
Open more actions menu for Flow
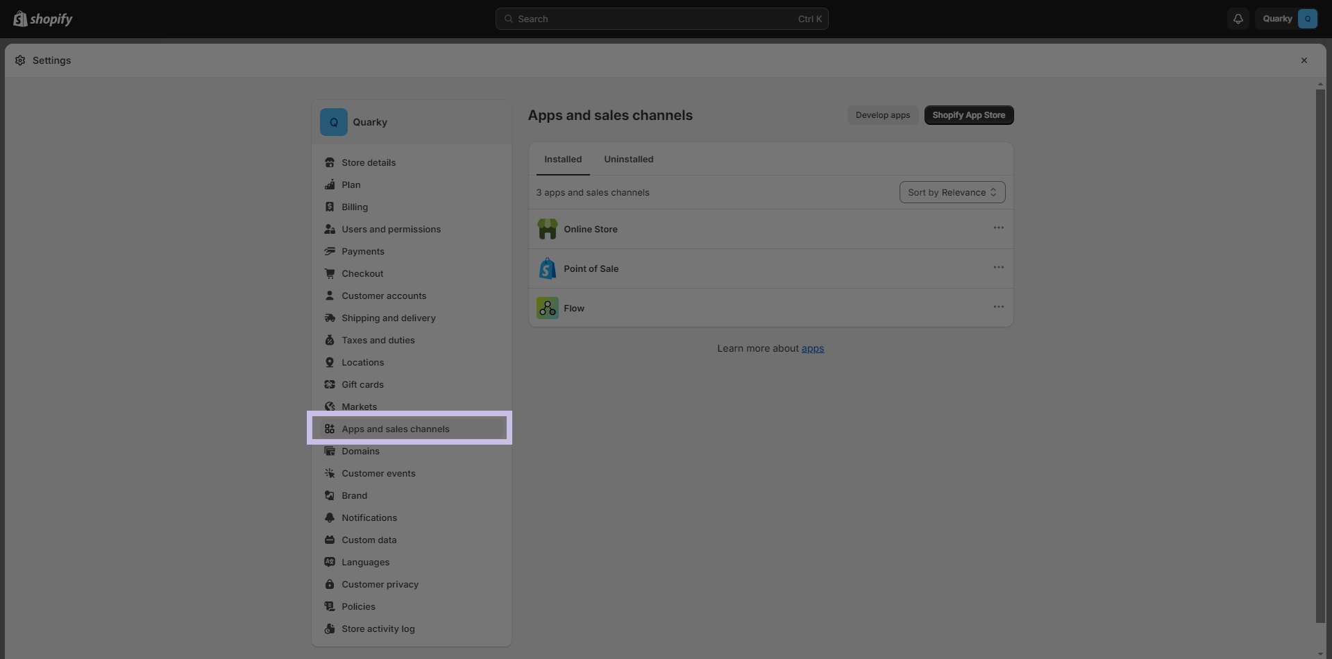pyautogui.click(x=998, y=307)
